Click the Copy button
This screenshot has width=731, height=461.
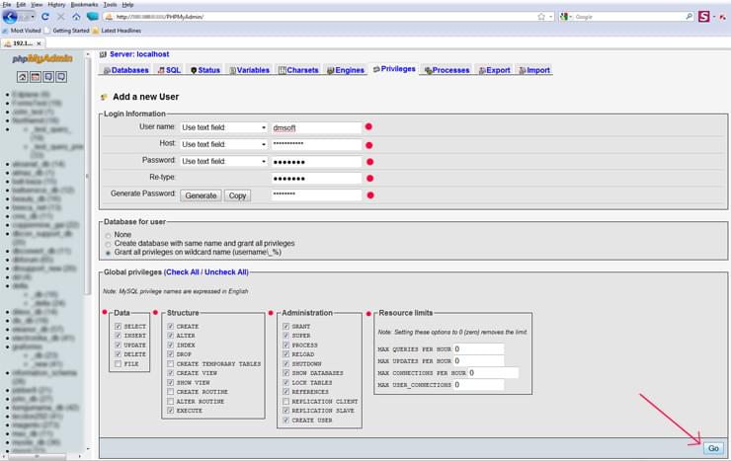click(x=237, y=195)
